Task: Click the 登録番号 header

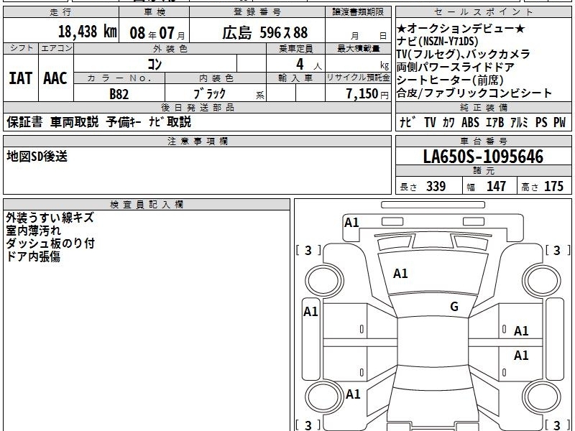Action: 257,12
